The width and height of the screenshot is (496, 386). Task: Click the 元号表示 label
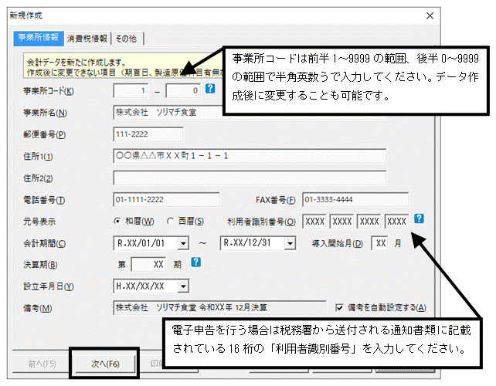pos(39,222)
